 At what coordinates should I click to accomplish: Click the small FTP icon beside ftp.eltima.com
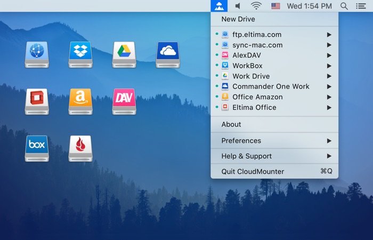click(225, 35)
